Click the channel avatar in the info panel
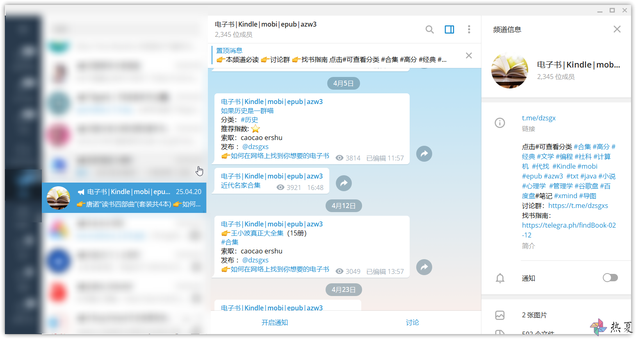 [509, 70]
